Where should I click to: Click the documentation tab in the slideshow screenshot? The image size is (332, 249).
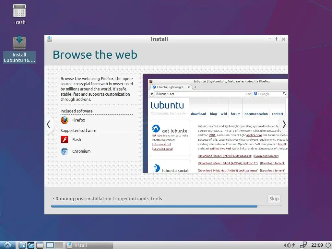tap(256, 114)
